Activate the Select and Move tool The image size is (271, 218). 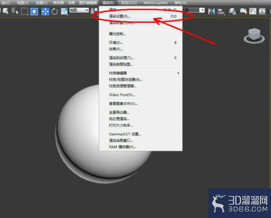tap(45, 12)
